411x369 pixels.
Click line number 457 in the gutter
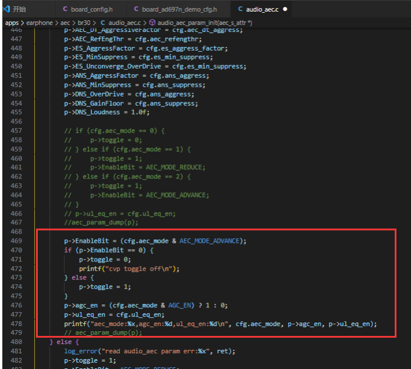16,131
